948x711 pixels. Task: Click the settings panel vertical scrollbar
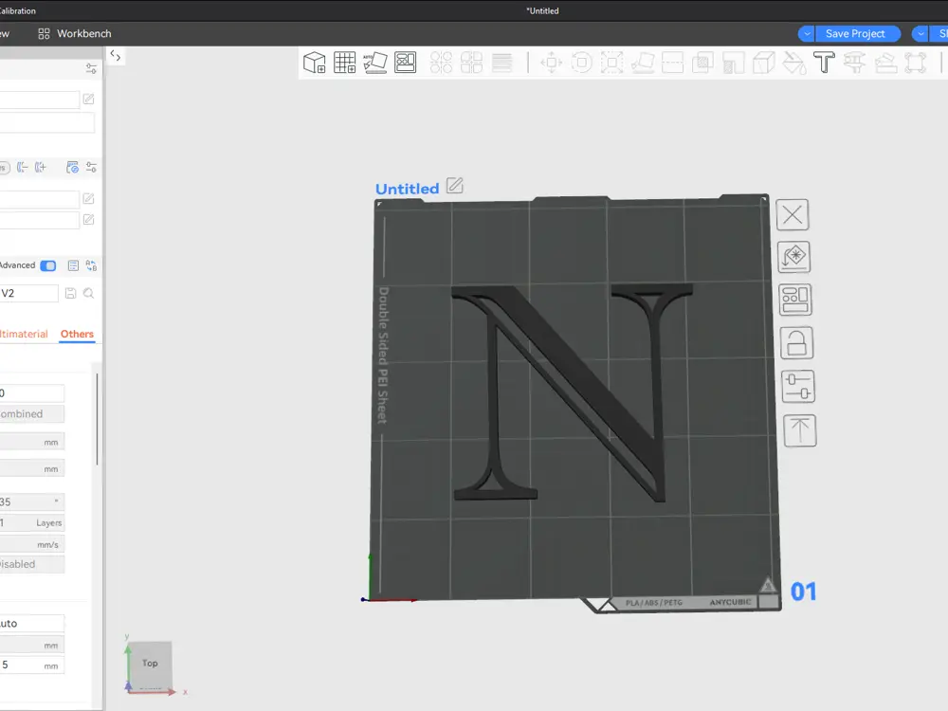(98, 420)
